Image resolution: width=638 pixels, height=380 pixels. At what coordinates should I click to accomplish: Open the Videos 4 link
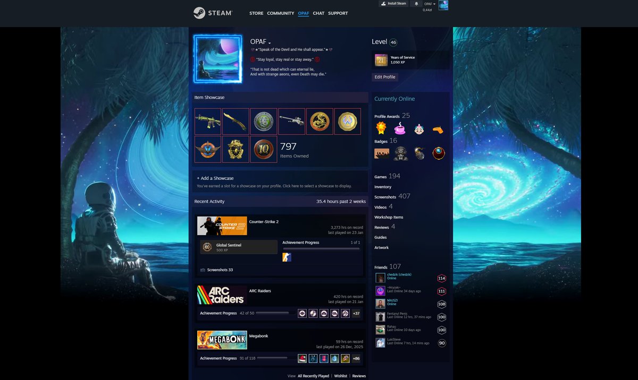383,206
